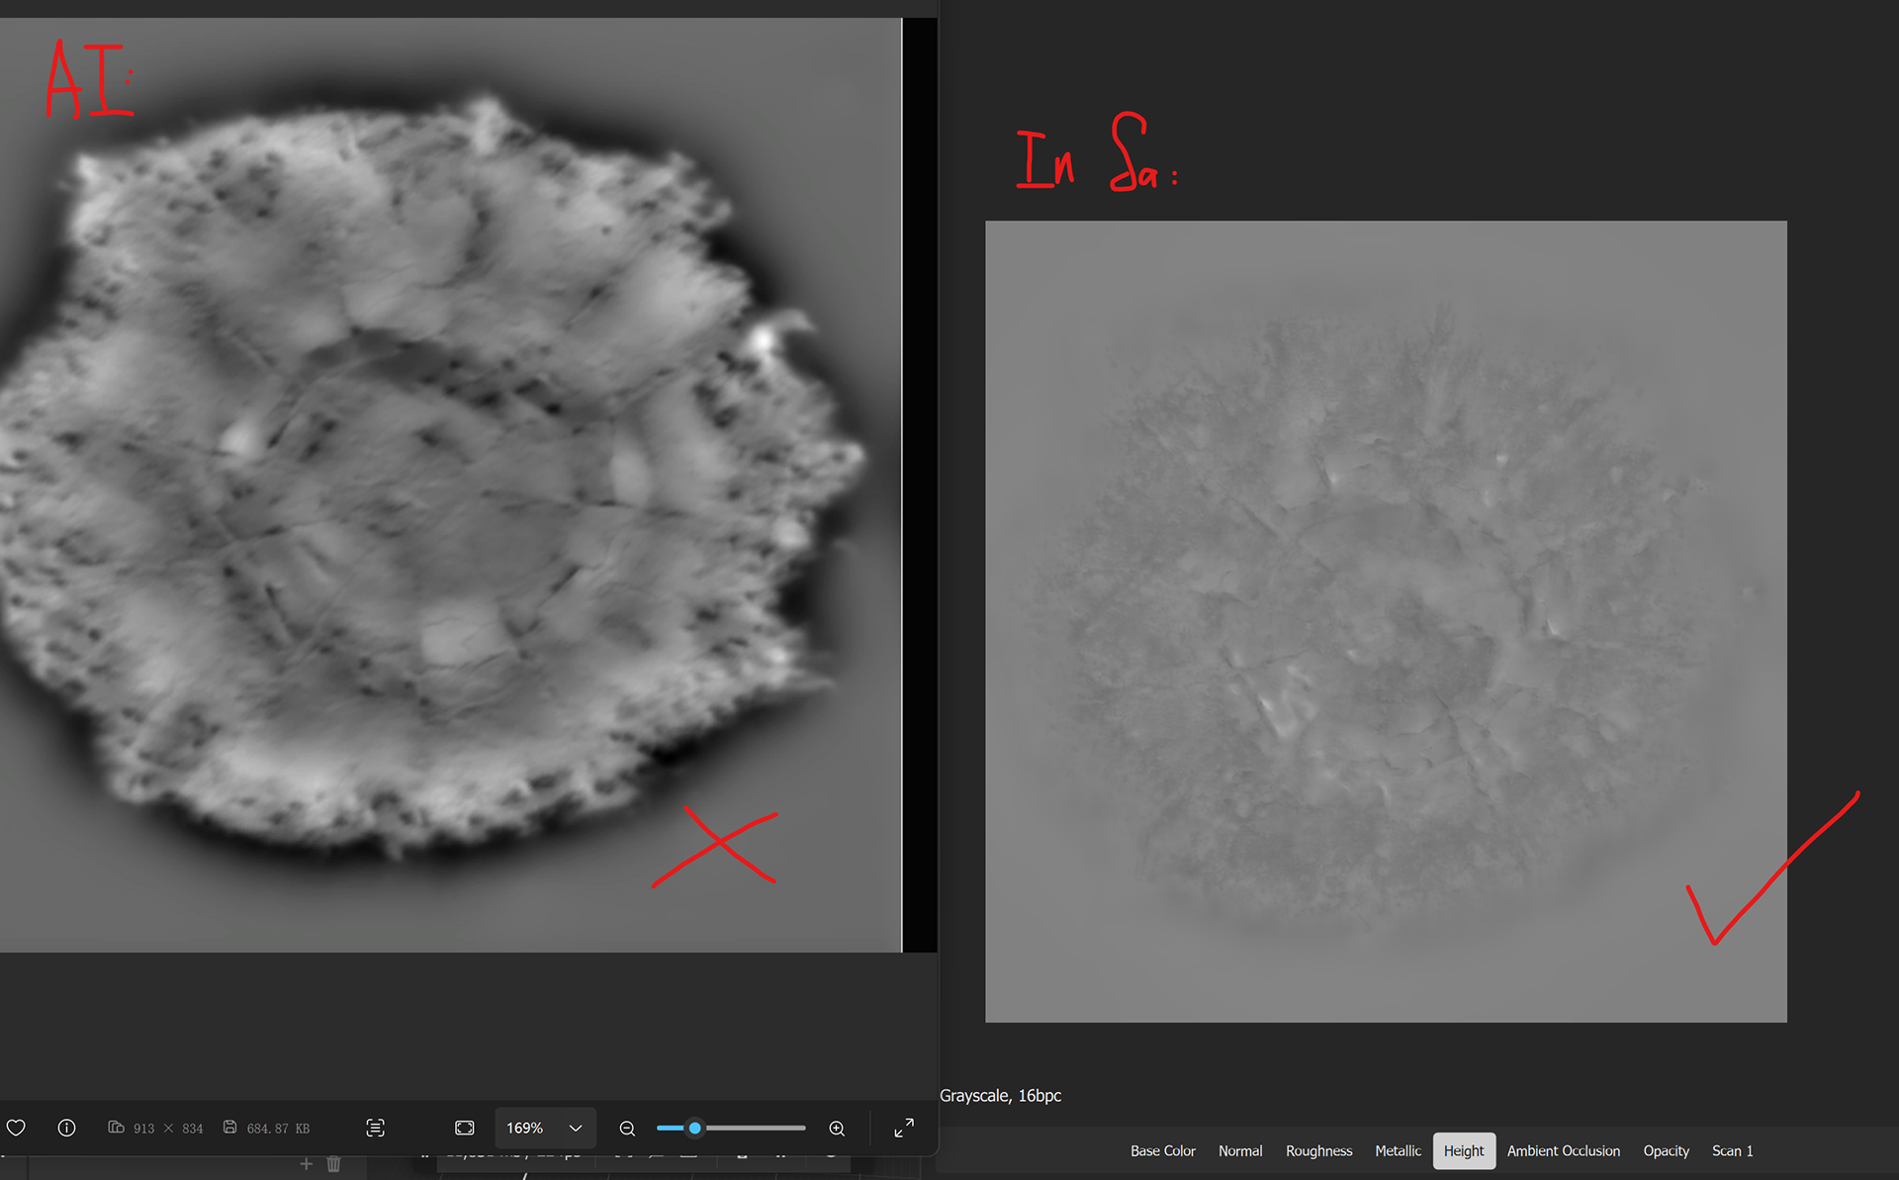Select the Metallic channel tab
The width and height of the screenshot is (1899, 1180).
[1397, 1150]
